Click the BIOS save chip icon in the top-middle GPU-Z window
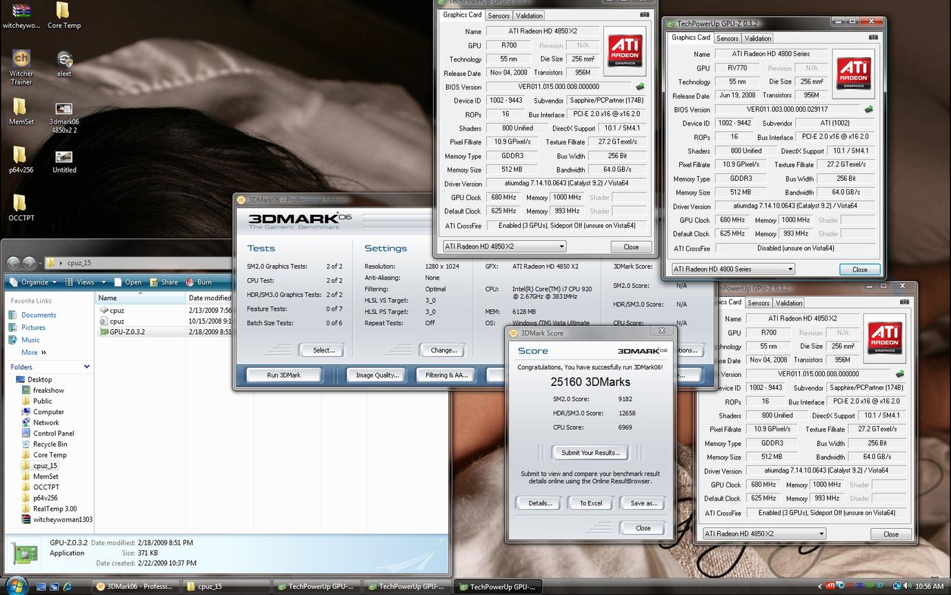Viewport: 951px width, 595px height. 640,87
